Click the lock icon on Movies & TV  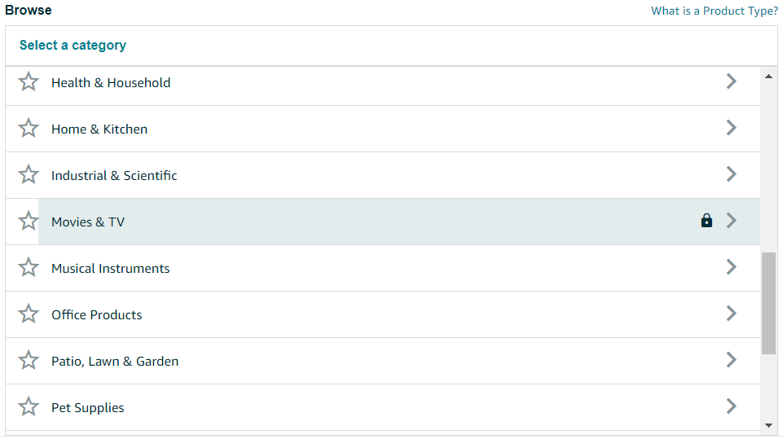(706, 221)
